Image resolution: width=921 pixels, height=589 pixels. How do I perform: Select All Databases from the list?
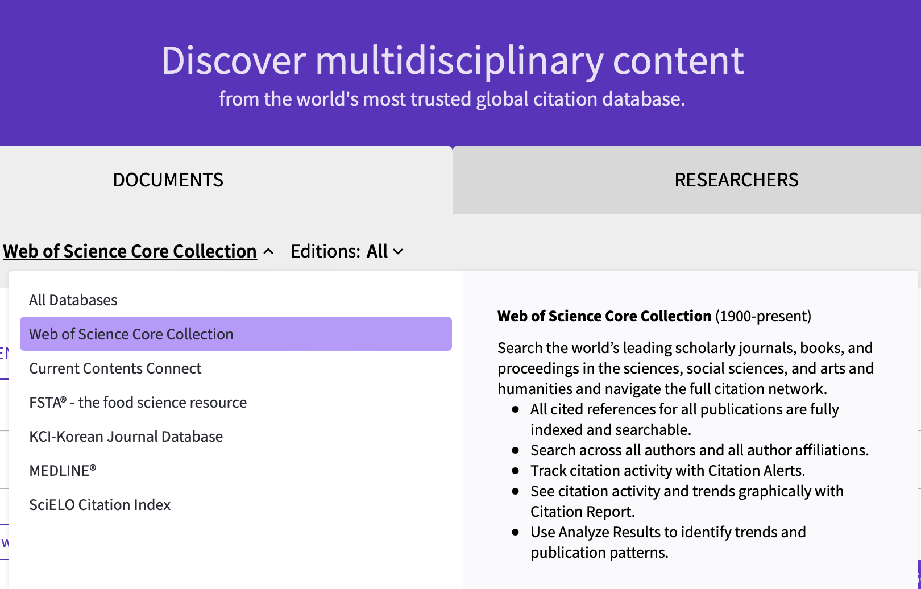pyautogui.click(x=73, y=300)
